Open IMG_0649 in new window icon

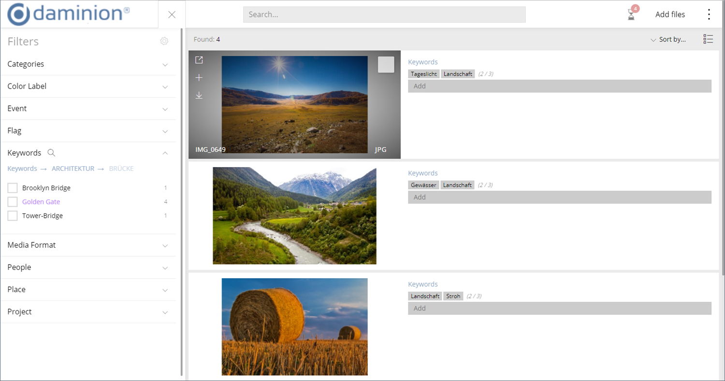[x=199, y=60]
